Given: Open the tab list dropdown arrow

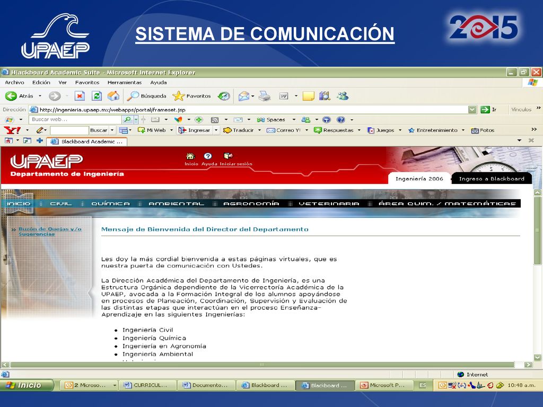Looking at the screenshot, I should pyautogui.click(x=519, y=140).
